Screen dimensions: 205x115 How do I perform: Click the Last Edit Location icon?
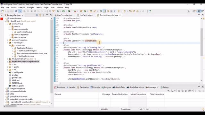pos(130,11)
